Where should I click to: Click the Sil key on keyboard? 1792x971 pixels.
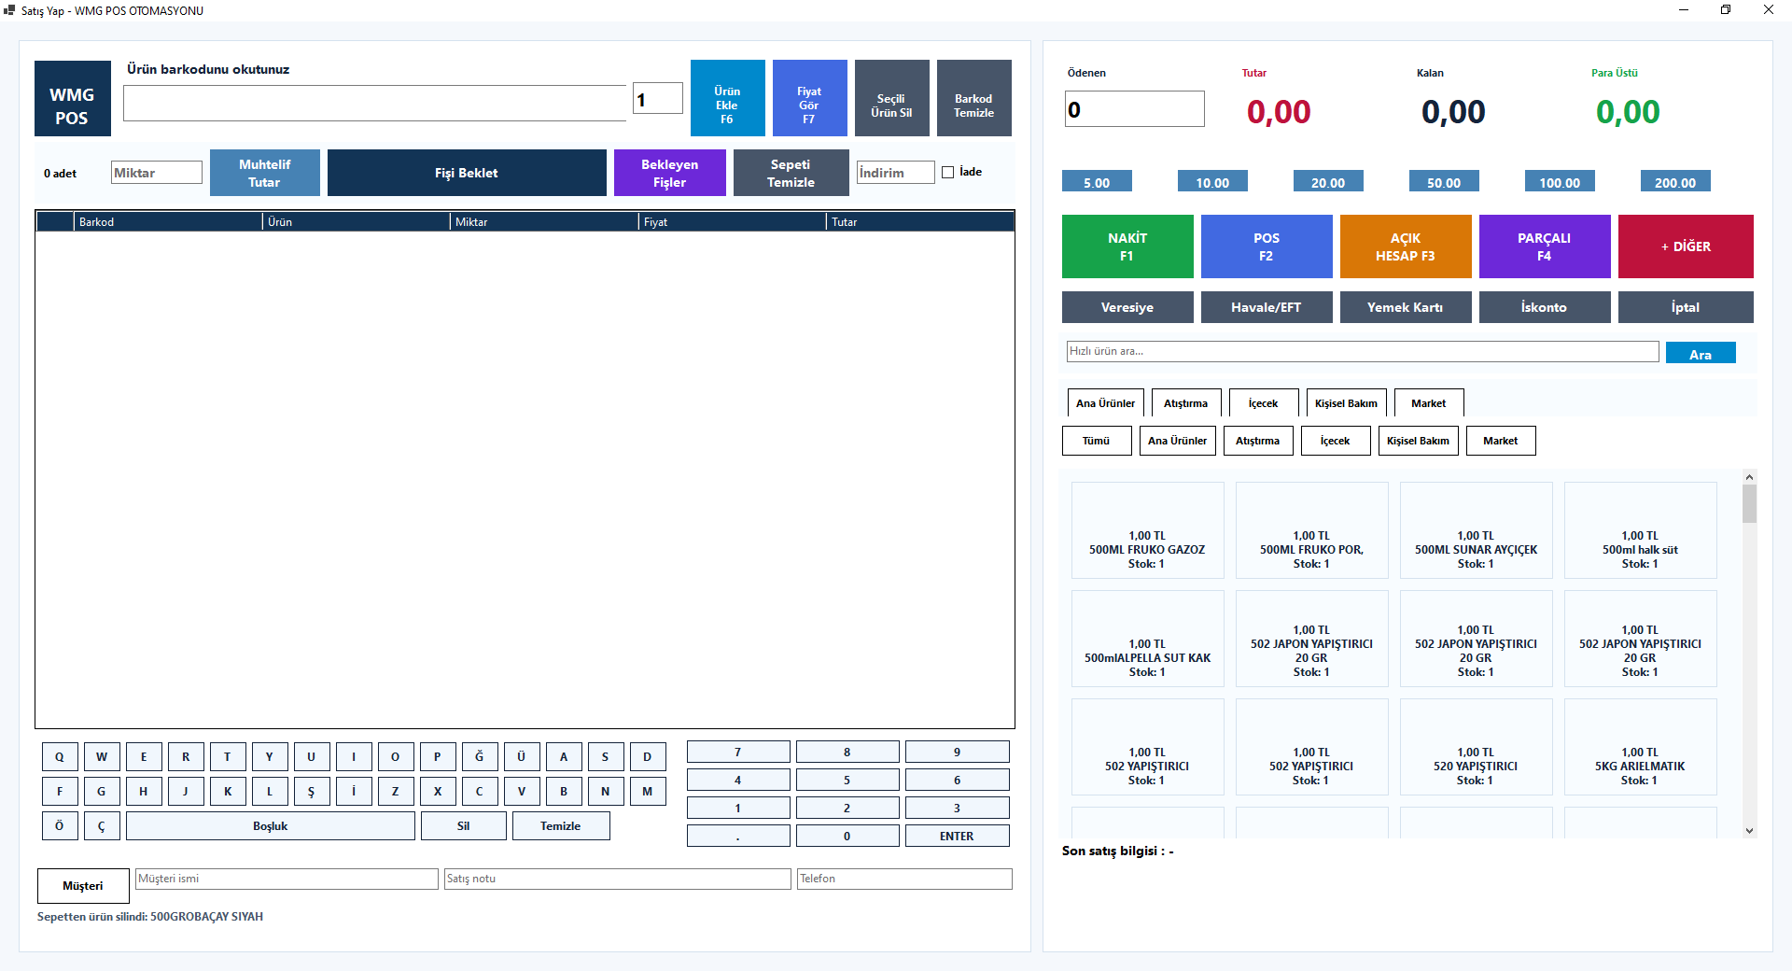click(x=464, y=825)
